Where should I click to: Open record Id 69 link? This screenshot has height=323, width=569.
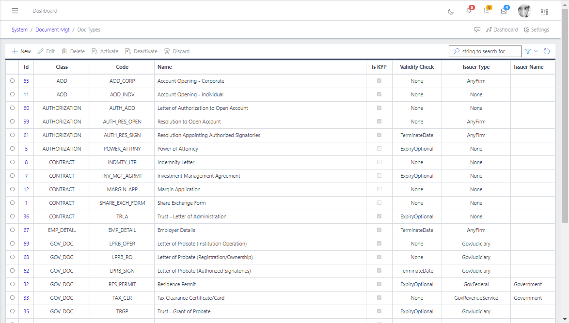26,244
